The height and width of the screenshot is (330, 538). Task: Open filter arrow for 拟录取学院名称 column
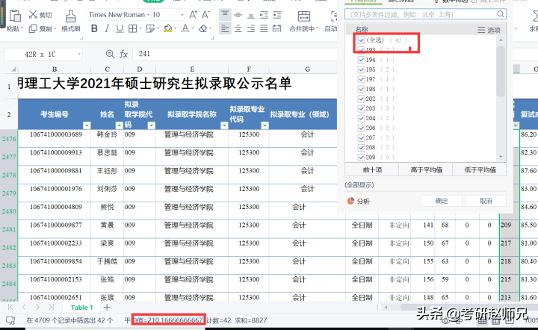224,125
